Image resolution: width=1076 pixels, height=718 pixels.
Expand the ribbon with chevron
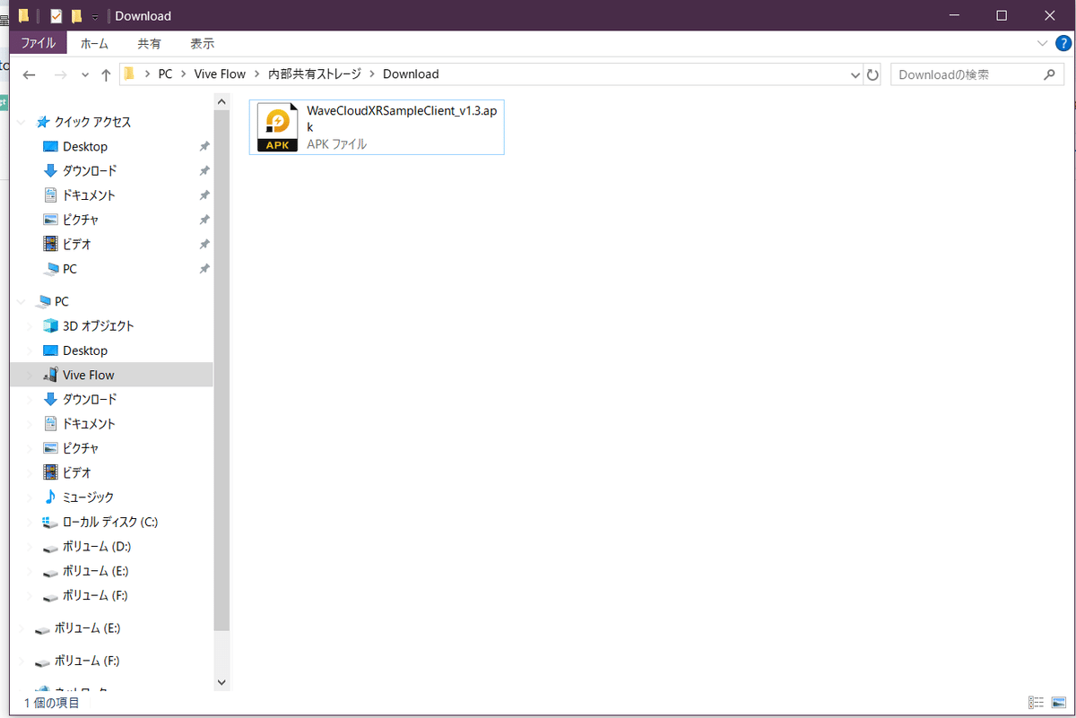click(1042, 43)
